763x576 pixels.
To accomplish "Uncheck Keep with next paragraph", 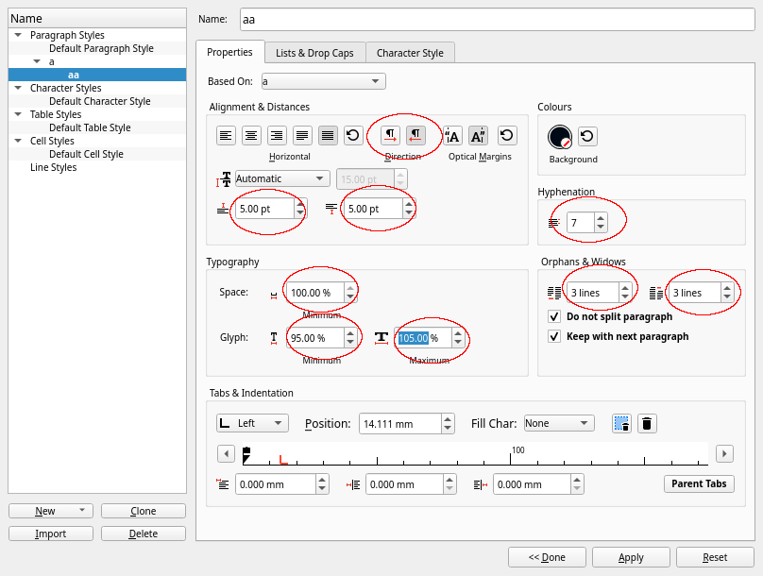I will coord(555,336).
